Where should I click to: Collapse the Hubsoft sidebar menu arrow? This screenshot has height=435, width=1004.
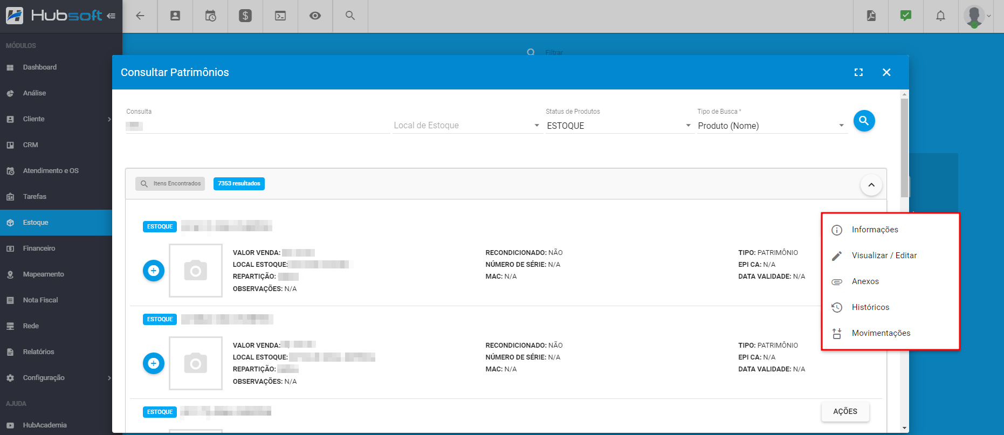click(x=111, y=16)
